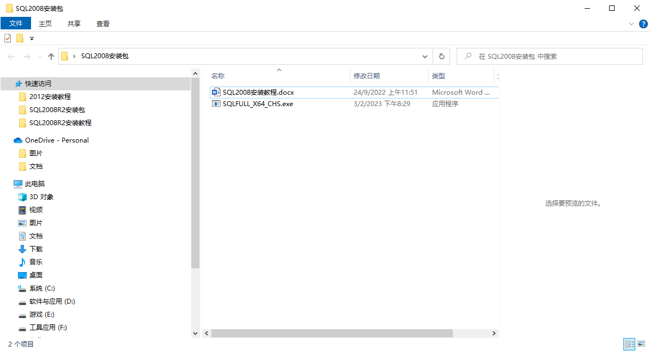
Task: Open 下载 in the navigation tree
Action: 36,249
